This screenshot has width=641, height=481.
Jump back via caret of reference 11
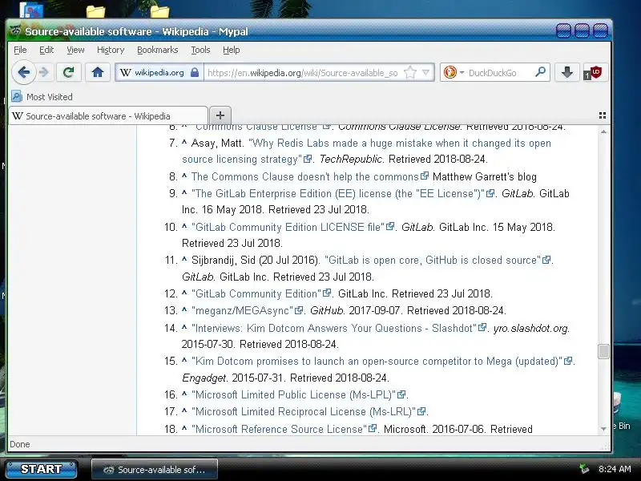coord(184,259)
